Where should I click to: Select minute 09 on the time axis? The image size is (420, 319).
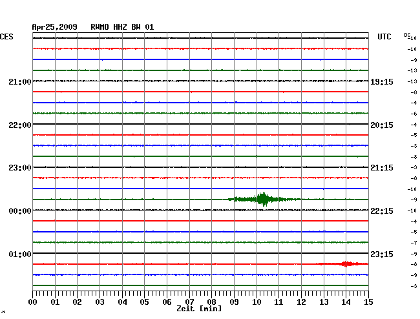234,302
